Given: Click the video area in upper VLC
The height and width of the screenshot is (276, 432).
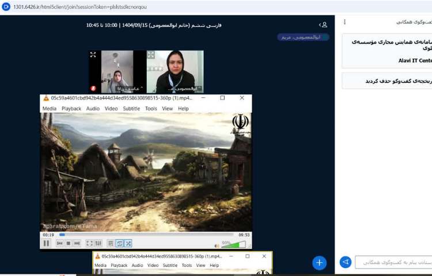Looking at the screenshot, I should 146,172.
